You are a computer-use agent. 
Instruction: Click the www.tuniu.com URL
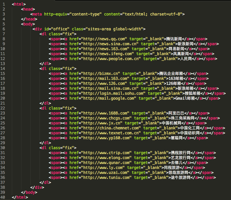click(x=106, y=178)
